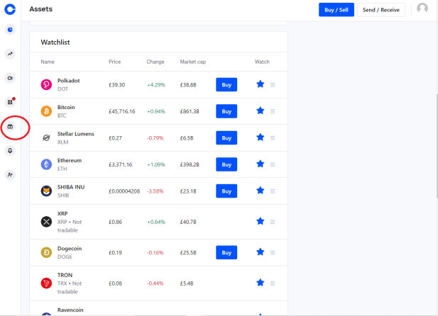Open the Stellar Lumens asset name link
Image resolution: width=438 pixels, height=316 pixels.
[76, 134]
